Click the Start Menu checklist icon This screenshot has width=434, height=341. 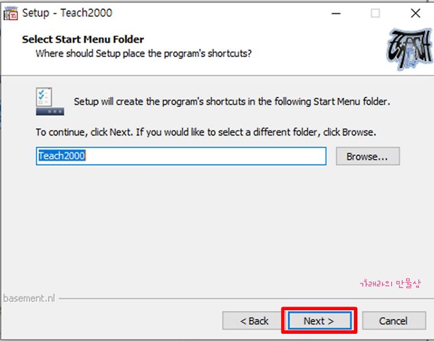pyautogui.click(x=50, y=101)
